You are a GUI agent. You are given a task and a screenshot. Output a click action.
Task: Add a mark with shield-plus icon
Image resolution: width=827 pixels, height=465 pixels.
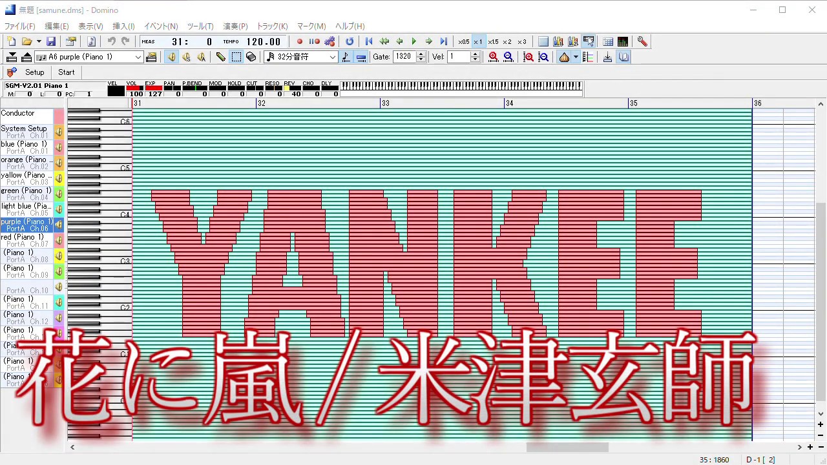point(11,72)
